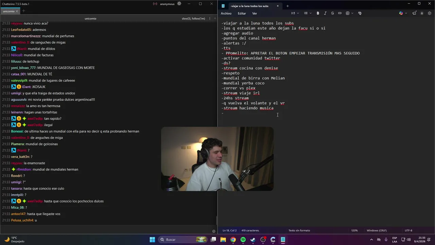Clear formatting with the Notepad icon

click(360, 13)
